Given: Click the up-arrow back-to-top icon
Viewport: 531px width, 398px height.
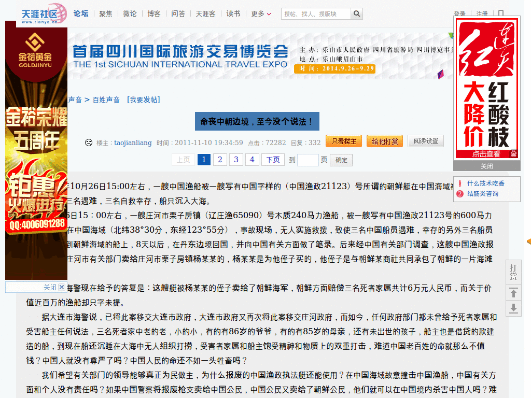Looking at the screenshot, I should click(x=513, y=293).
